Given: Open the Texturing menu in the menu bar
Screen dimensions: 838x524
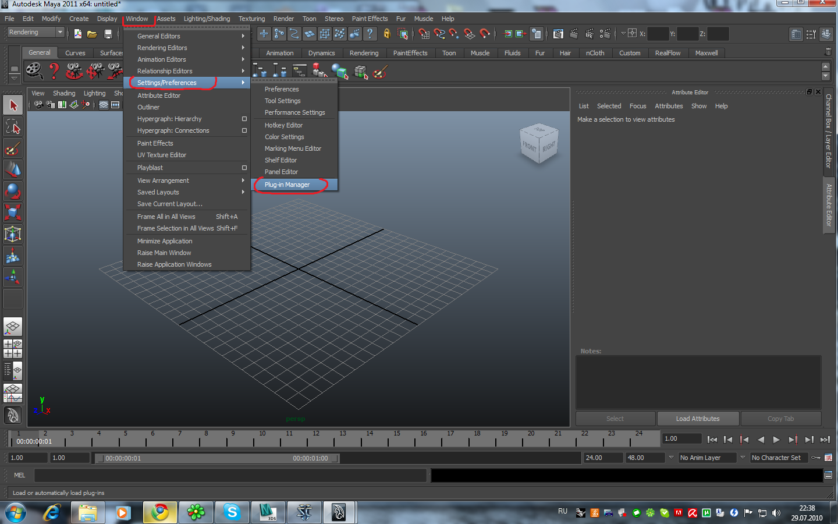Looking at the screenshot, I should click(x=251, y=19).
